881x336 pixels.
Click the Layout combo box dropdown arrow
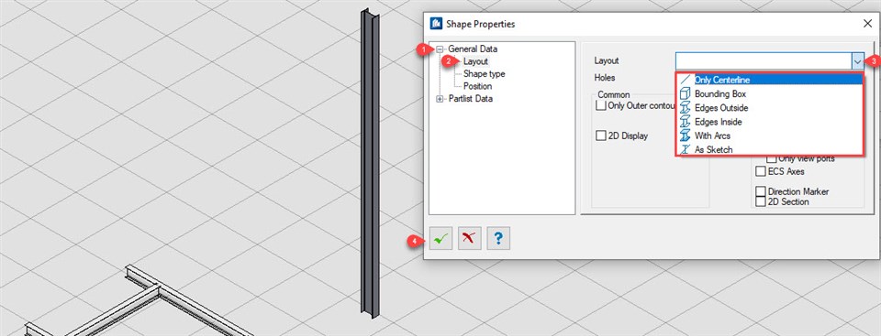857,60
